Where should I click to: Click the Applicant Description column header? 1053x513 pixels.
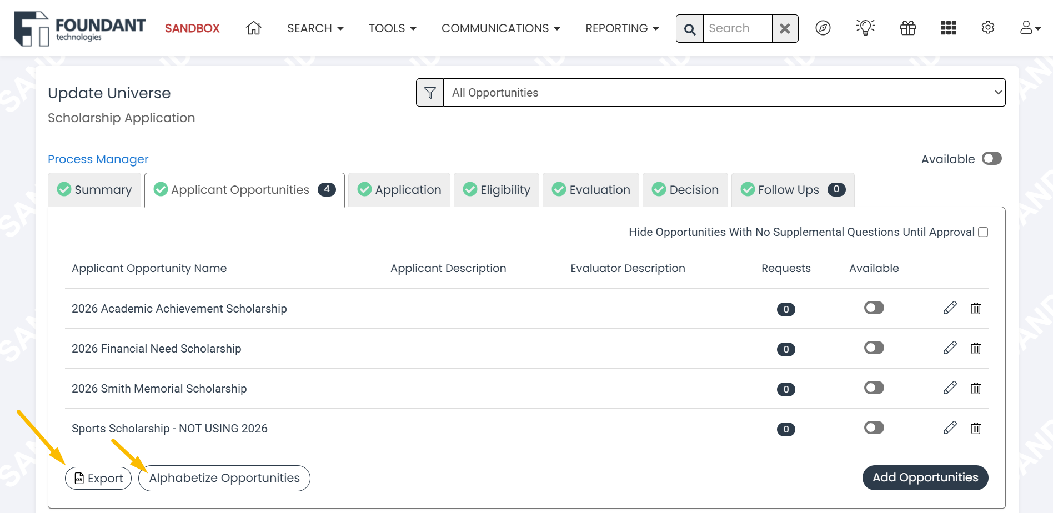pos(448,269)
